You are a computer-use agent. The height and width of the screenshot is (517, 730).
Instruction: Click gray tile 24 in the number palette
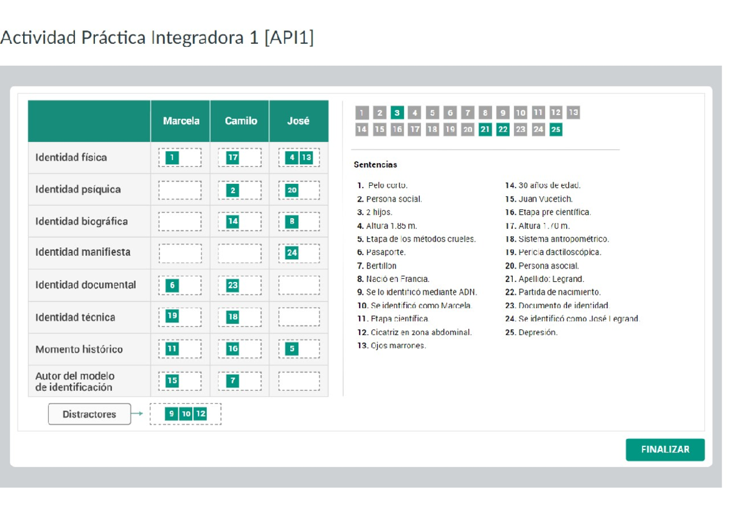pos(538,129)
